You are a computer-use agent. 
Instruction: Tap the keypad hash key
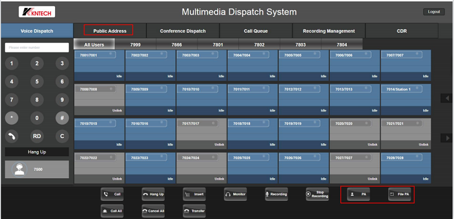pos(62,118)
